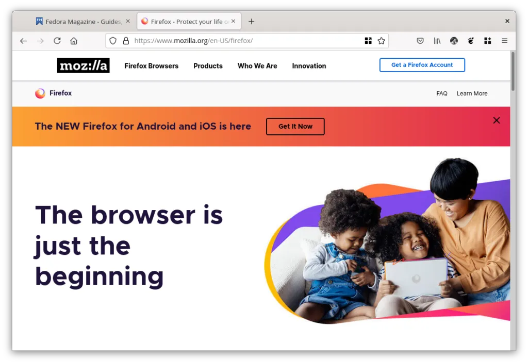Click the forward navigation arrow
This screenshot has width=528, height=364.
pos(40,41)
